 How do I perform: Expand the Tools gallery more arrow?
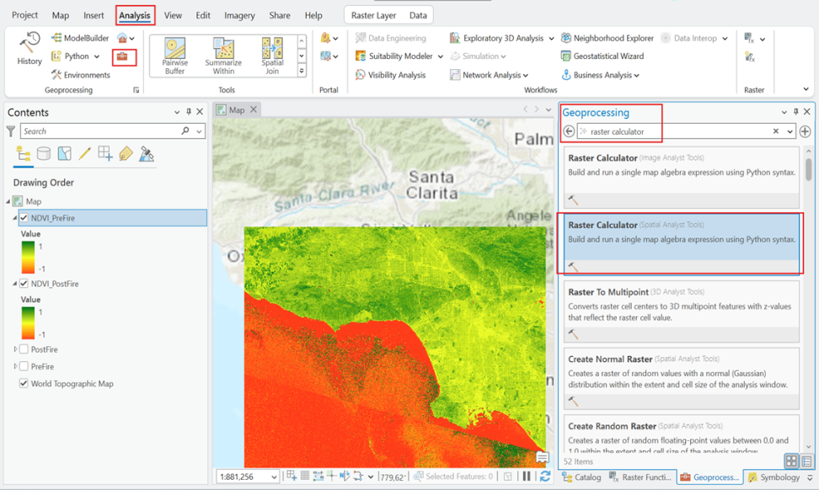(302, 71)
